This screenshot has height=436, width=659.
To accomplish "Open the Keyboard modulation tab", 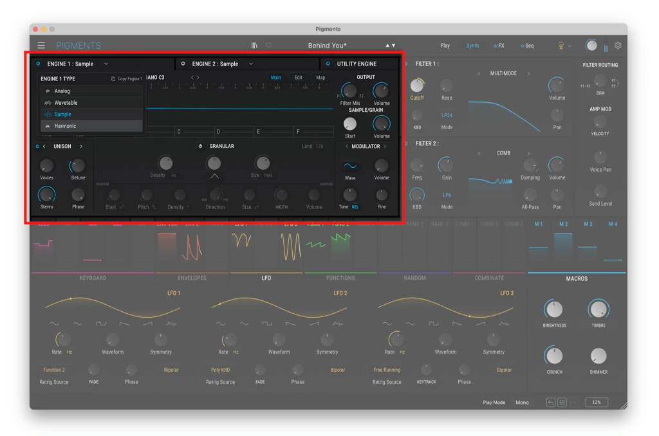I will coord(93,278).
